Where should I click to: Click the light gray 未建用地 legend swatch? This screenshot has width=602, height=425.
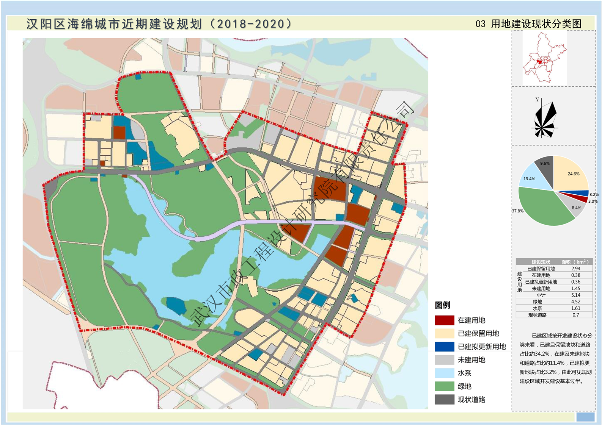pos(444,360)
